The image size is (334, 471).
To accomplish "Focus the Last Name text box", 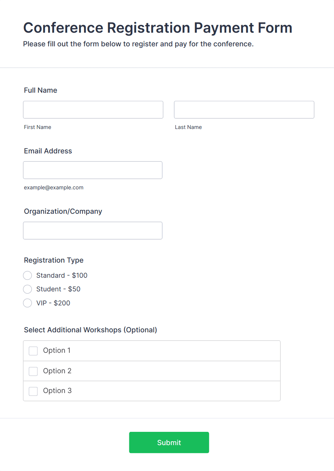I will coord(244,110).
